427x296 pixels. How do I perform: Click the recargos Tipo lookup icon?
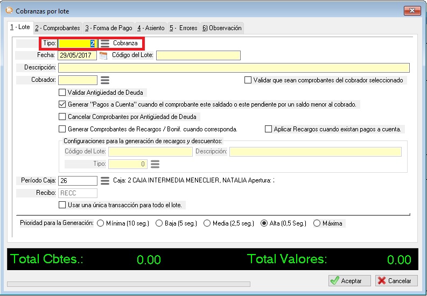coord(155,164)
